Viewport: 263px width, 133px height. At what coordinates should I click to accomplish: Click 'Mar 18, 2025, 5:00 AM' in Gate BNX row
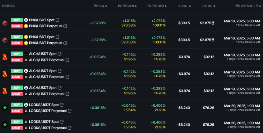point(242,21)
